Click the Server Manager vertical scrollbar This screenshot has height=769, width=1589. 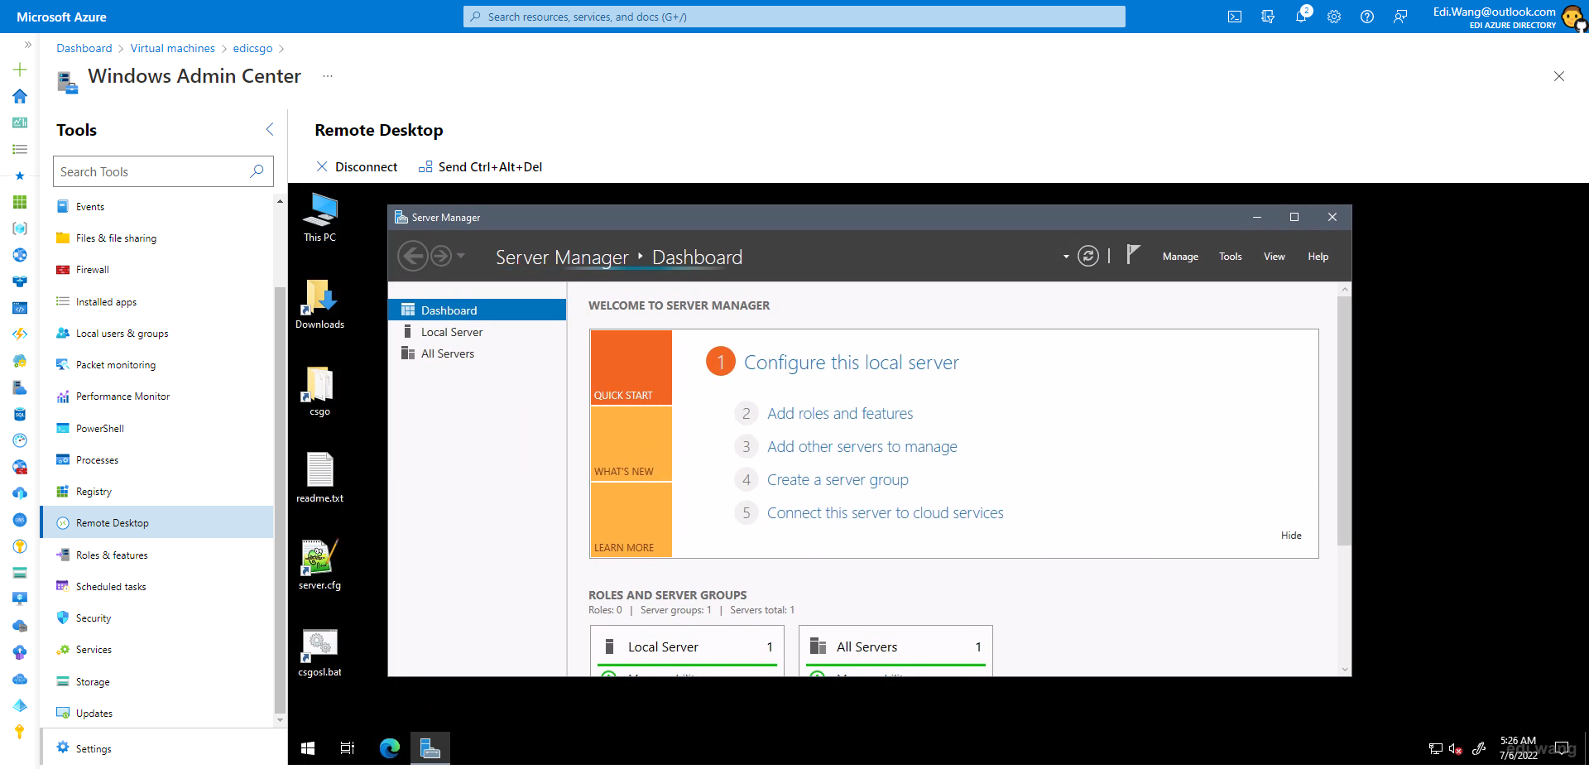click(1344, 421)
